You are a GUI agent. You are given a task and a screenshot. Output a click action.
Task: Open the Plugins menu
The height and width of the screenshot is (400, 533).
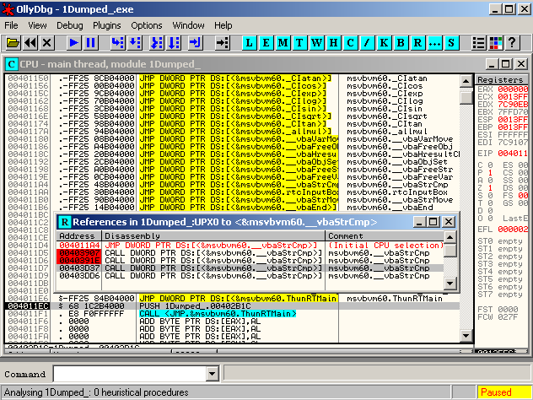(107, 25)
